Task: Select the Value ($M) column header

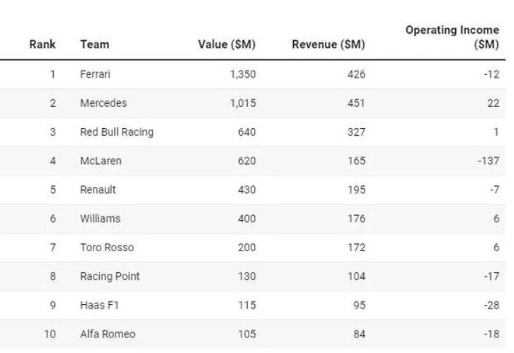Action: pyautogui.click(x=227, y=45)
